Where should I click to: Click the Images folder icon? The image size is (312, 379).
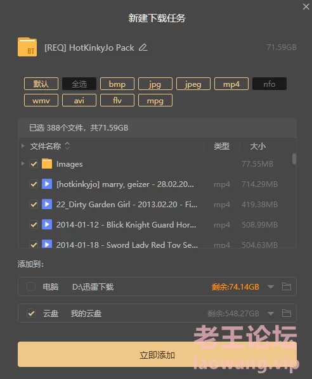point(47,164)
